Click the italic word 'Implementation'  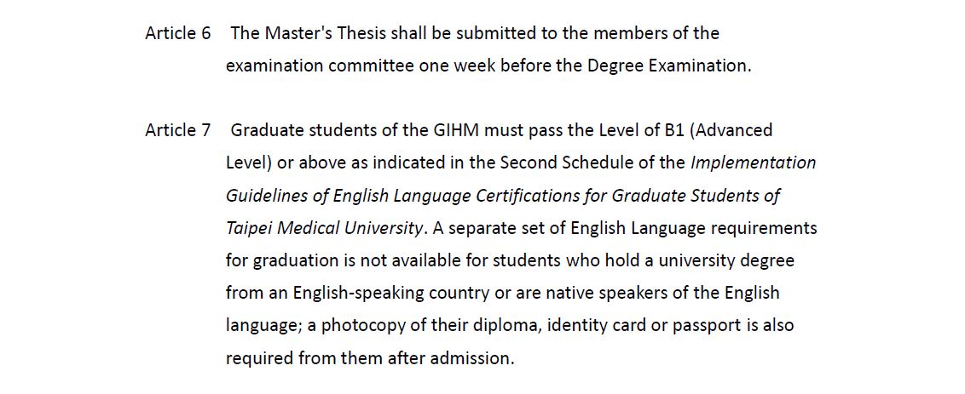point(754,163)
